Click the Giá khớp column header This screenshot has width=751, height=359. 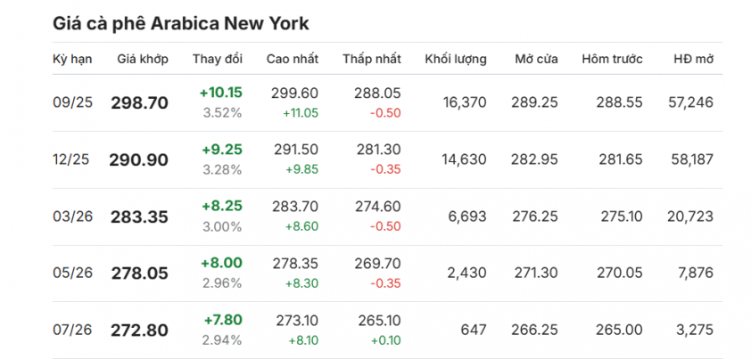[143, 60]
